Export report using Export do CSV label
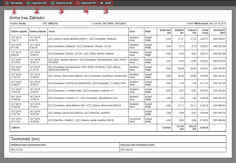 click(x=39, y=3)
